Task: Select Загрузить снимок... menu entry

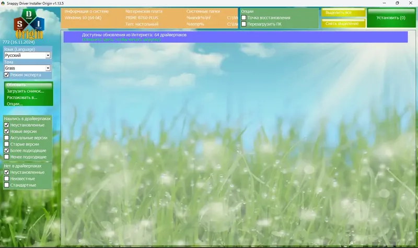Action: point(26,91)
